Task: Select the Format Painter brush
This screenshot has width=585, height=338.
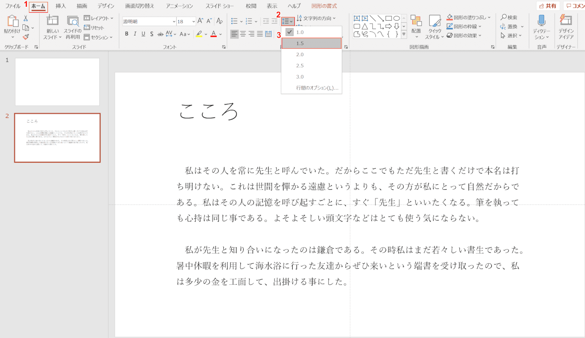Action: [26, 37]
